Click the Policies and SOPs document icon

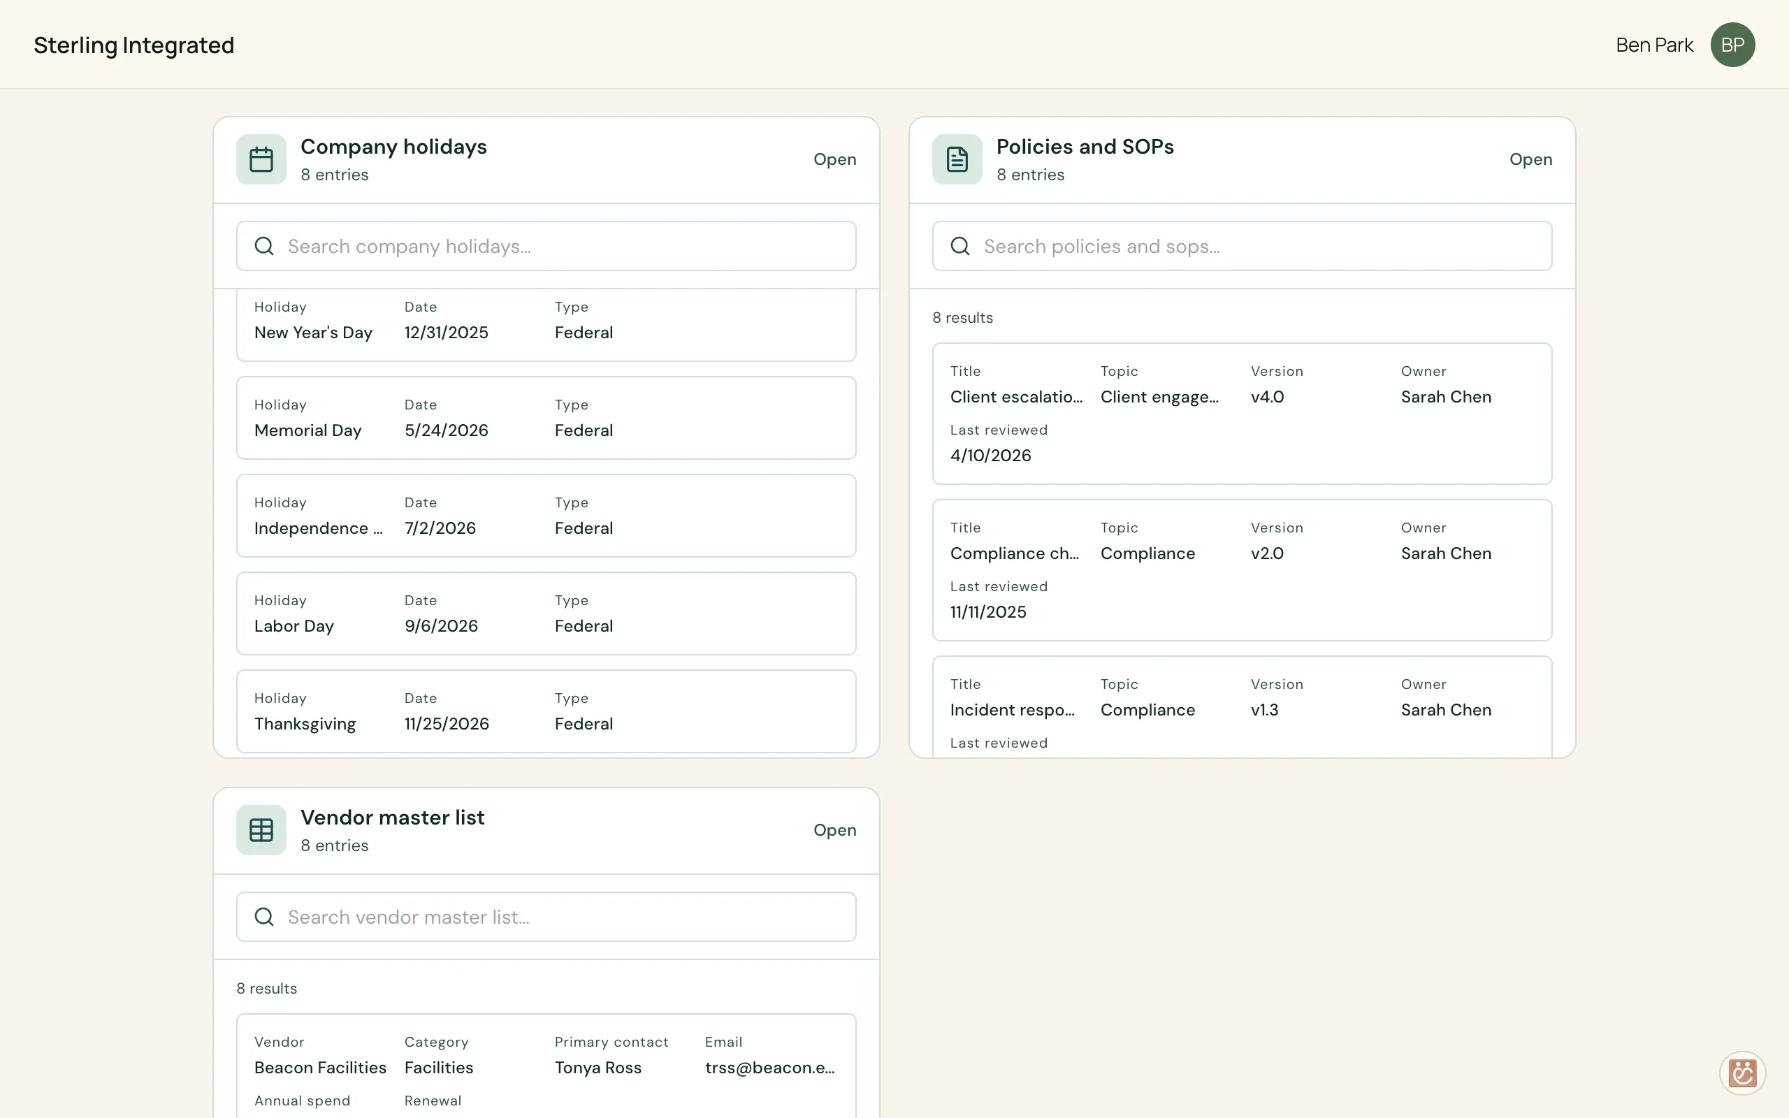coord(957,159)
